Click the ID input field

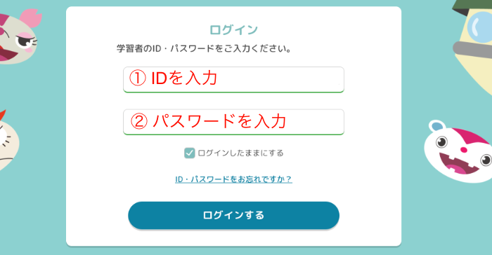(x=234, y=79)
